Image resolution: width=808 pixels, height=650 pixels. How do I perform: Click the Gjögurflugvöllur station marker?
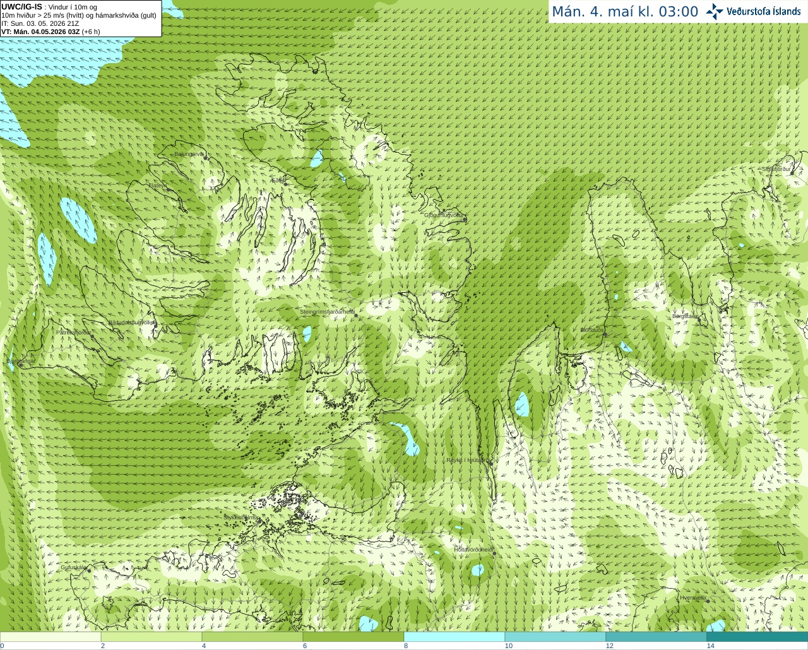465,219
